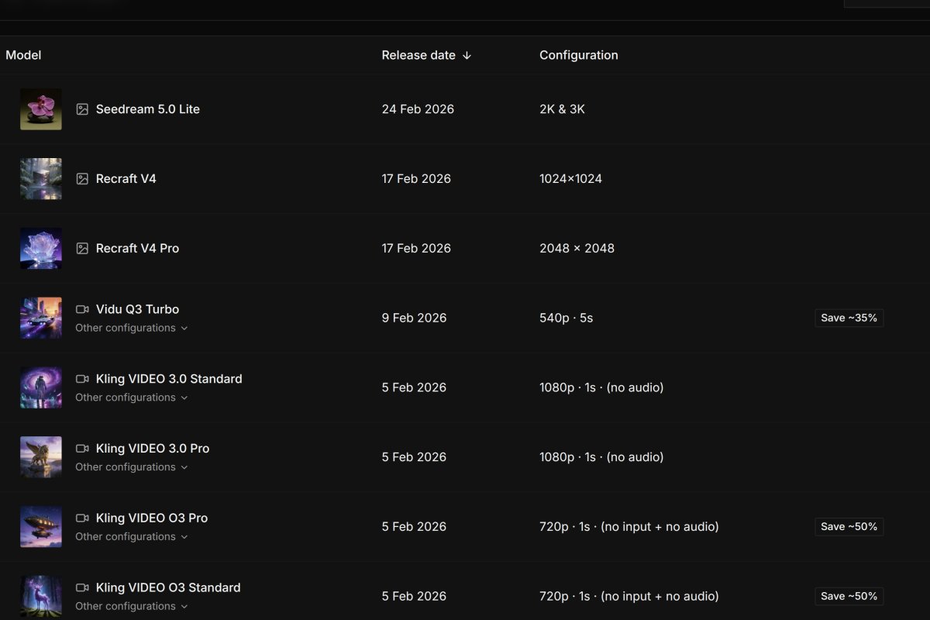Click the video camera icon for Kling VIDEO 3.0 Pro
The image size is (930, 620).
tap(82, 448)
